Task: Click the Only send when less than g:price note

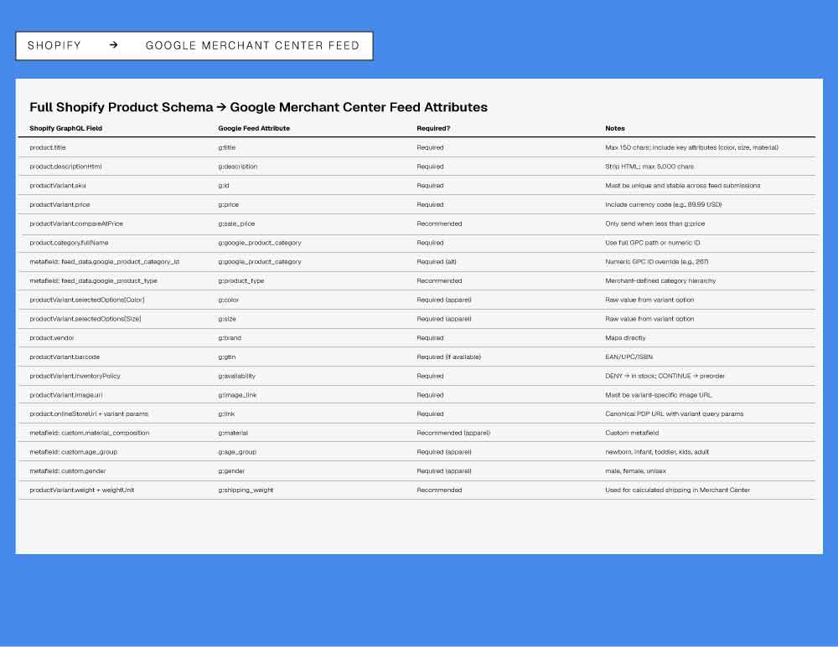Action: 654,223
